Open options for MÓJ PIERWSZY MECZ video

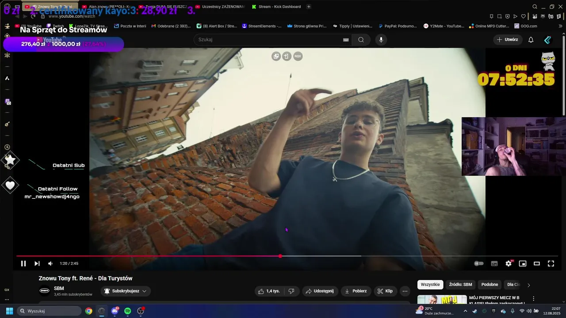click(534, 299)
